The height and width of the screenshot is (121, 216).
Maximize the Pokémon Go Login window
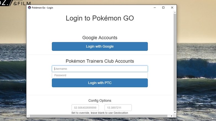[163, 7]
